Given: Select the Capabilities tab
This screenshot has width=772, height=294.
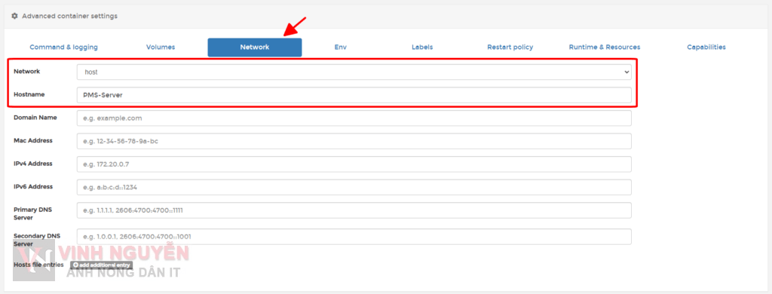Looking at the screenshot, I should (x=706, y=47).
